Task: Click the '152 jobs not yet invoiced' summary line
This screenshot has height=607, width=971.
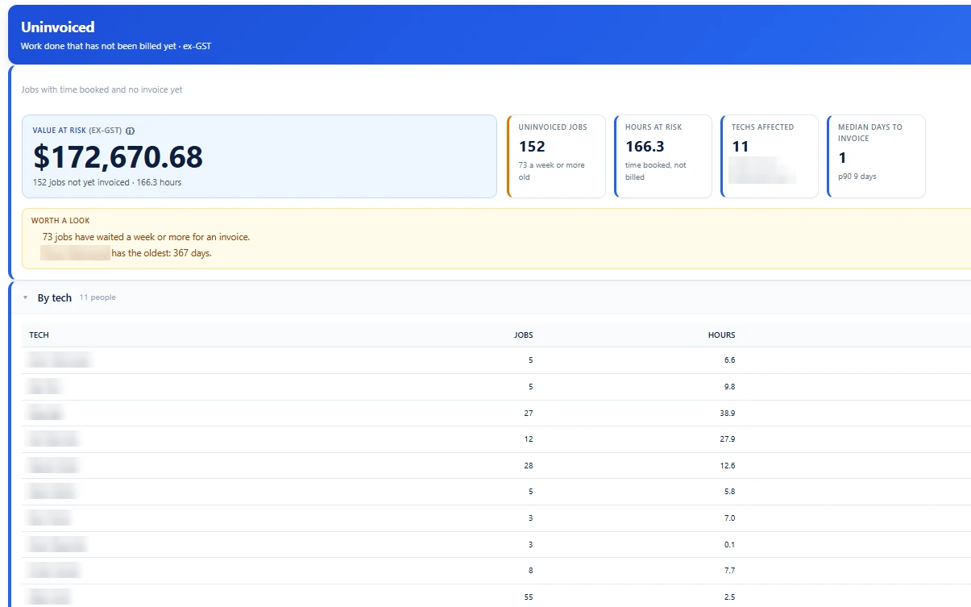Action: [107, 182]
